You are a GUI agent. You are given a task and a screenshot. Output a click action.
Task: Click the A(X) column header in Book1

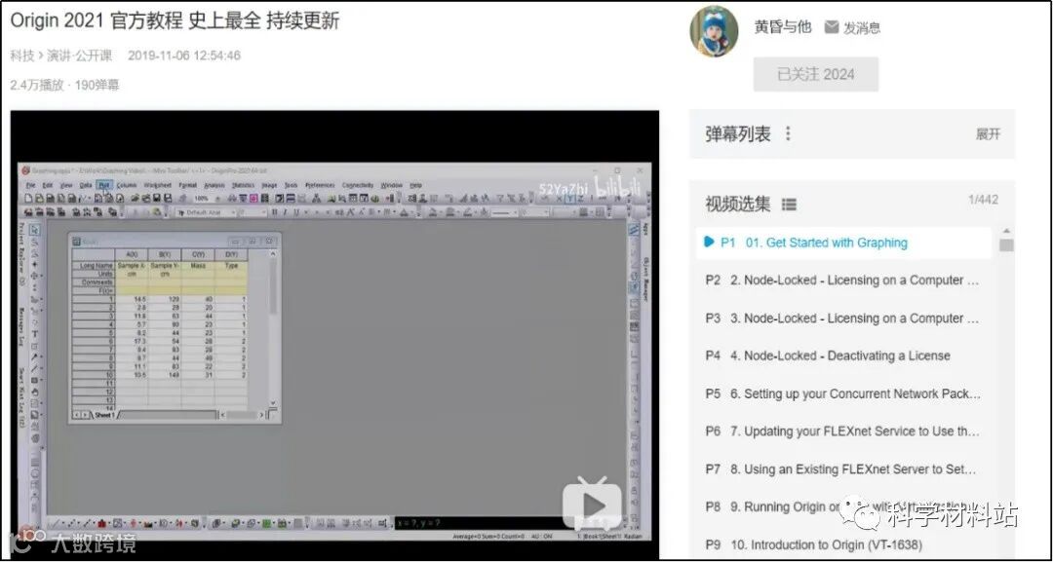[x=132, y=255]
